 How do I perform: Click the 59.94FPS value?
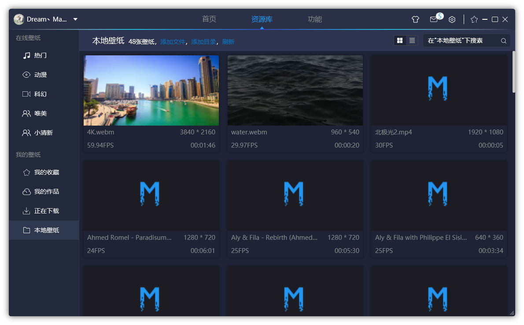tap(100, 145)
